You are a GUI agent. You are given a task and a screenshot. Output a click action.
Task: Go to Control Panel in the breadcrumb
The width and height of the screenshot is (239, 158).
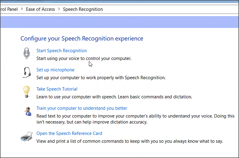pos(9,9)
